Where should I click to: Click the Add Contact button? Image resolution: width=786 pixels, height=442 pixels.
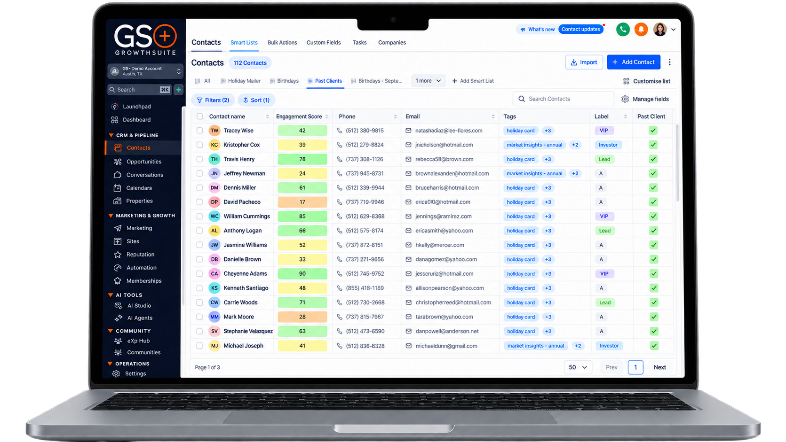tap(634, 62)
